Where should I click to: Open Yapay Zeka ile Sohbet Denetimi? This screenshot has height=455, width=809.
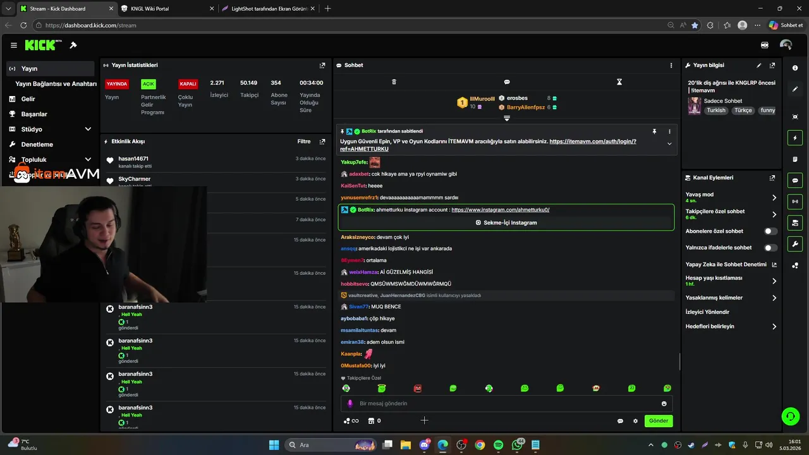point(731,264)
